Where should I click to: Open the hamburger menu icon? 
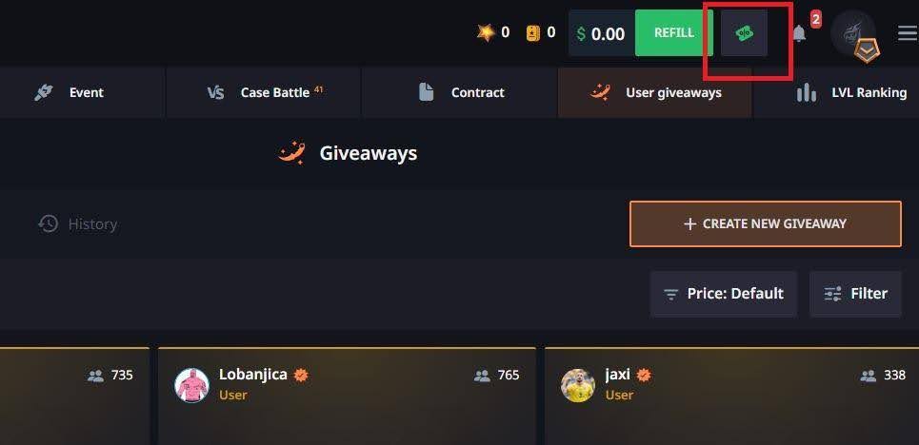coord(908,34)
